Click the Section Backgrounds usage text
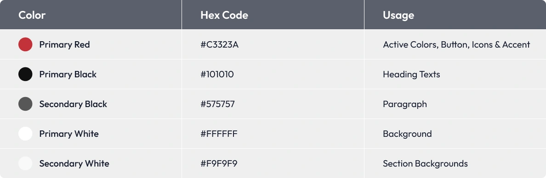 (x=425, y=163)
